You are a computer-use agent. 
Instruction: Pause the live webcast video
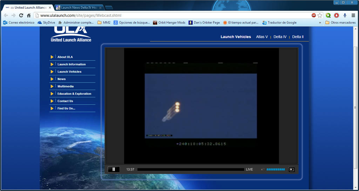tap(114, 170)
